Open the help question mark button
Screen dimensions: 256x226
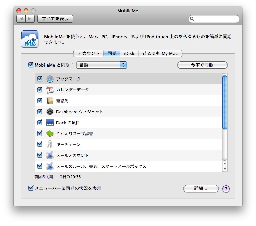coord(226,189)
